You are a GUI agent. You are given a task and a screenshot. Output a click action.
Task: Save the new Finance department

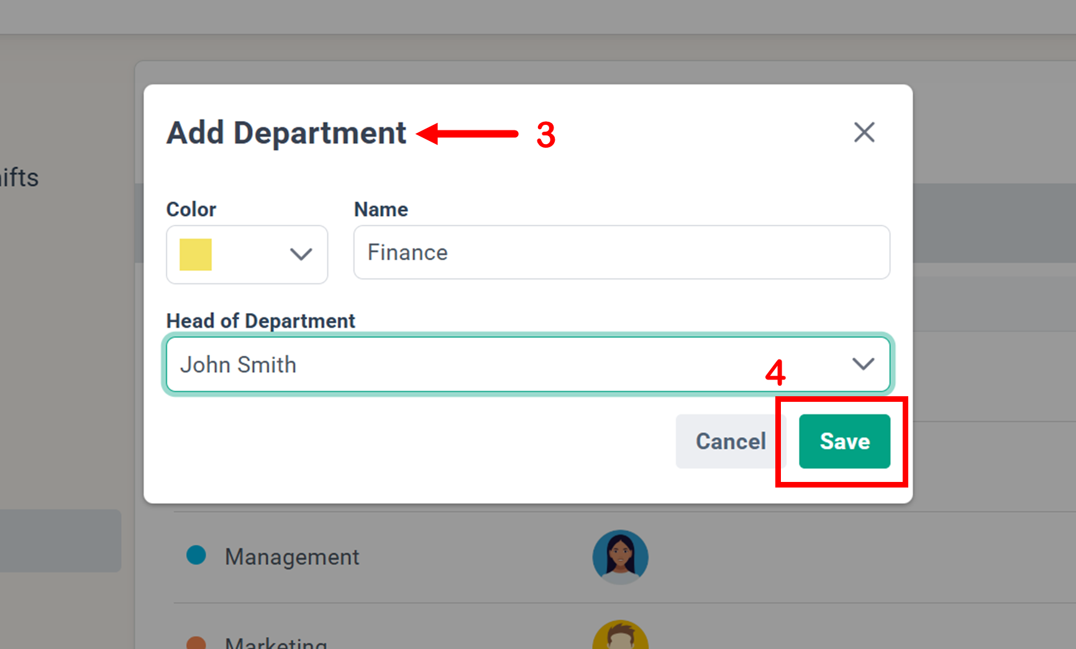click(844, 442)
